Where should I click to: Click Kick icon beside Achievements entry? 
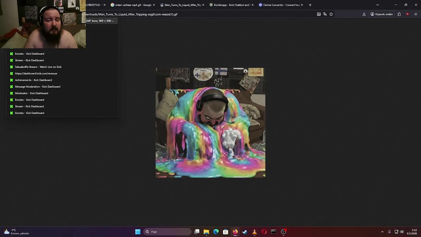12,80
